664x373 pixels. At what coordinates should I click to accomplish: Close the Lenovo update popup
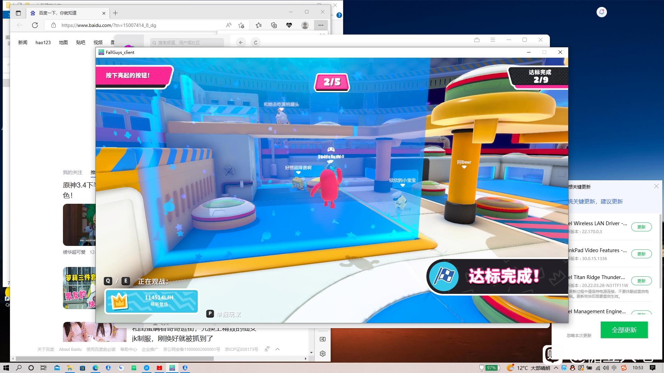point(656,186)
